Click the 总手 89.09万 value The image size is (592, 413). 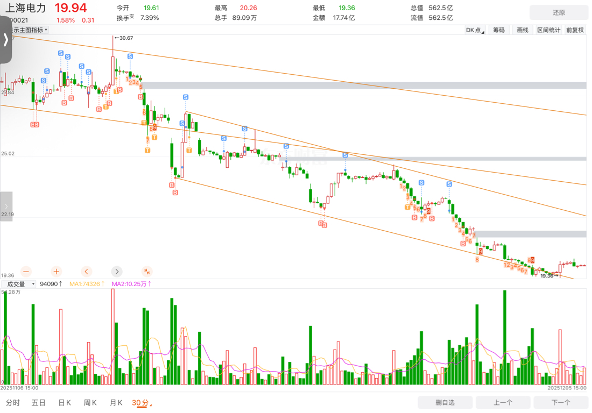click(x=244, y=18)
